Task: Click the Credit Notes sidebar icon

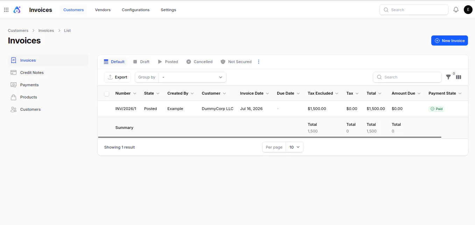Action: tap(14, 73)
